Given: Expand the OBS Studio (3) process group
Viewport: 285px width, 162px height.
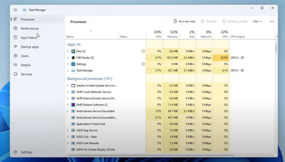Looking at the screenshot, I should [x=68, y=58].
